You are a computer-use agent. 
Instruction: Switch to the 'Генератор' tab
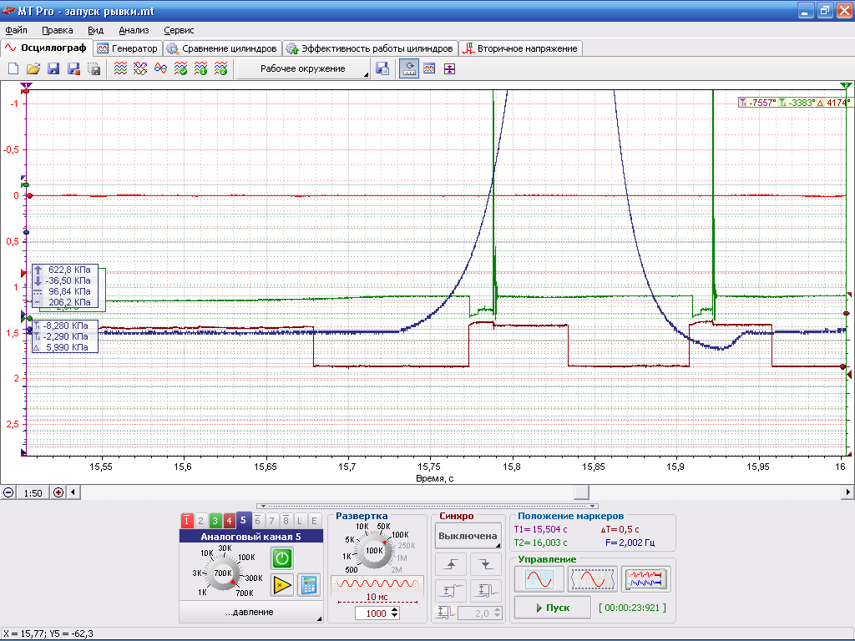click(128, 48)
